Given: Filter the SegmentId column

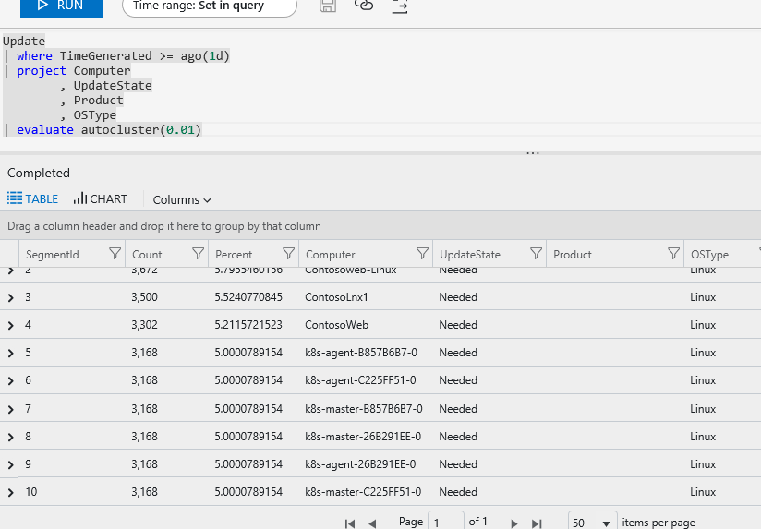Looking at the screenshot, I should click(115, 253).
